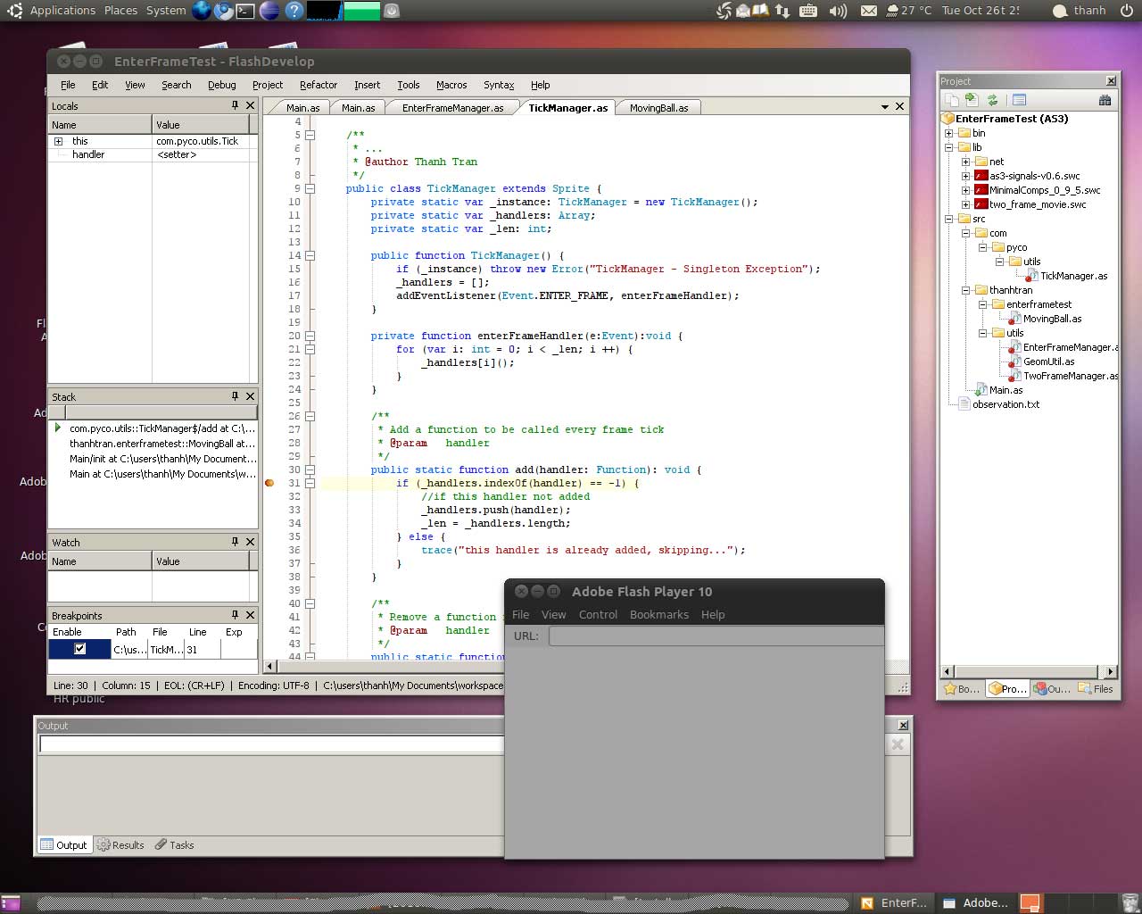Screen dimensions: 1142x914
Task: Click the project properties list icon
Action: point(1020,100)
